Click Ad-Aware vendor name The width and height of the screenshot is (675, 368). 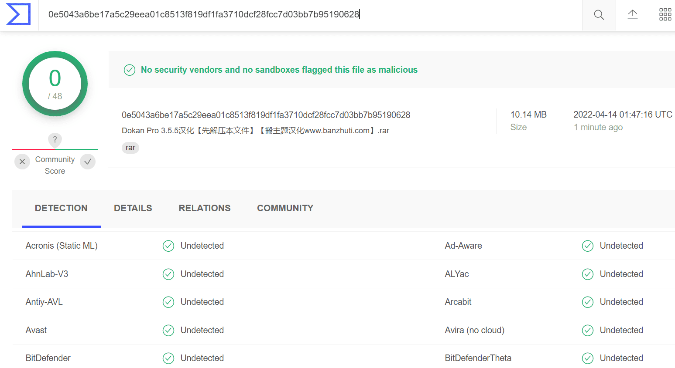tap(463, 246)
